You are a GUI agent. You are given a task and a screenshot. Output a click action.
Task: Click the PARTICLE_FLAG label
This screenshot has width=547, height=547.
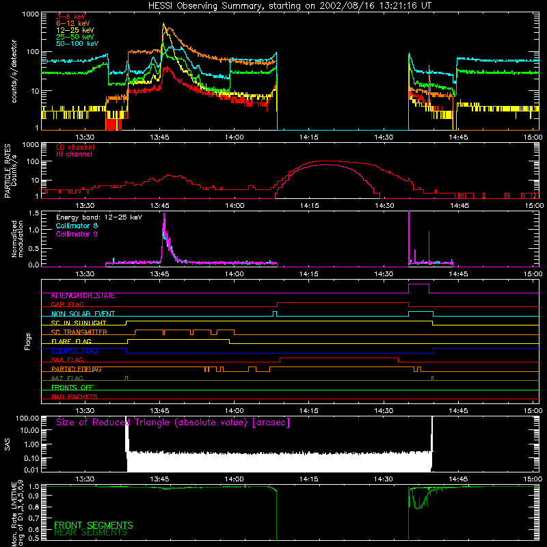pos(77,369)
